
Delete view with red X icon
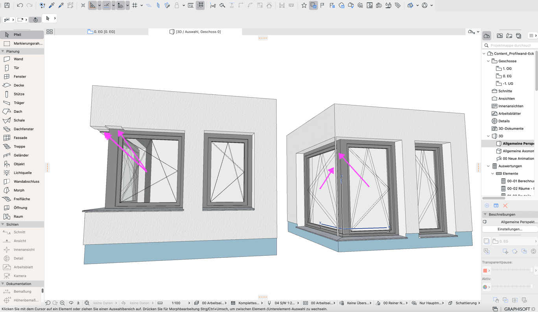coord(505,205)
